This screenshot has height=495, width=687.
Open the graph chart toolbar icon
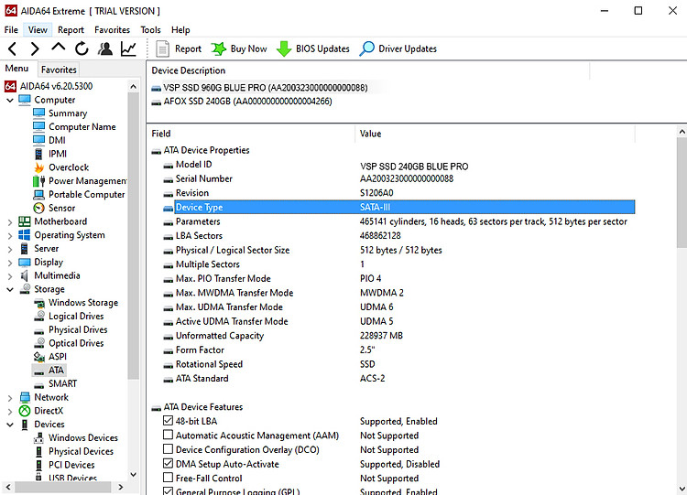pyautogui.click(x=128, y=48)
